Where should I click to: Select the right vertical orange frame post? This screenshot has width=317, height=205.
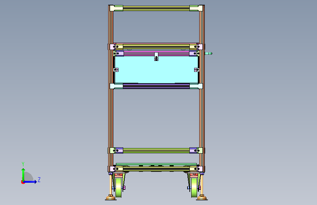(202, 89)
